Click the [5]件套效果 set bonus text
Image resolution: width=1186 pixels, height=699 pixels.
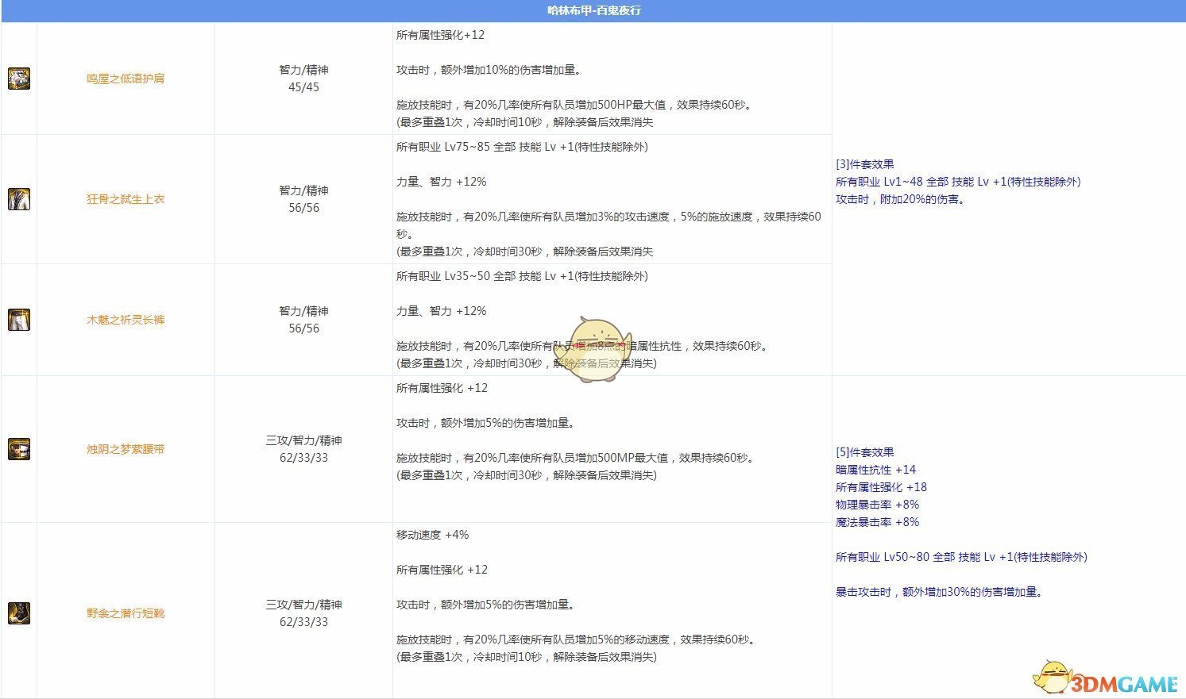[867, 451]
